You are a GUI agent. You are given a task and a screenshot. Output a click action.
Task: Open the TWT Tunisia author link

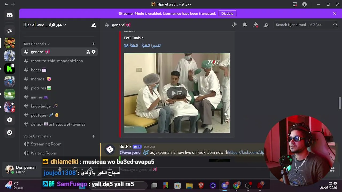(133, 38)
